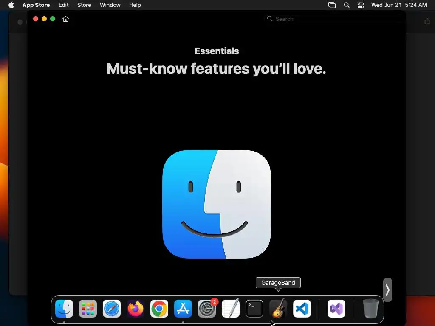435x326 pixels.
Task: Go to the home page icon
Action: tap(65, 19)
